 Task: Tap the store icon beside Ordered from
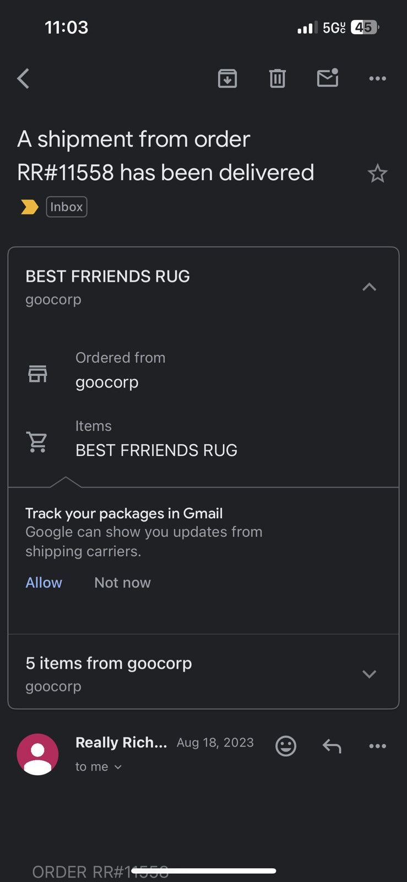(37, 374)
